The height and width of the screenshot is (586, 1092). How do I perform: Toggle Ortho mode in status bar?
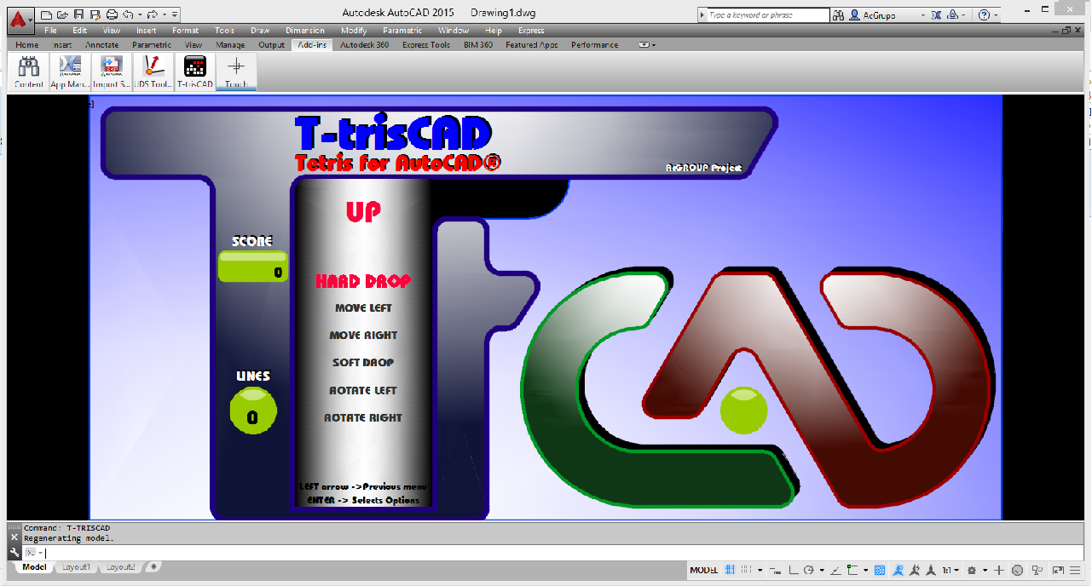(x=793, y=570)
